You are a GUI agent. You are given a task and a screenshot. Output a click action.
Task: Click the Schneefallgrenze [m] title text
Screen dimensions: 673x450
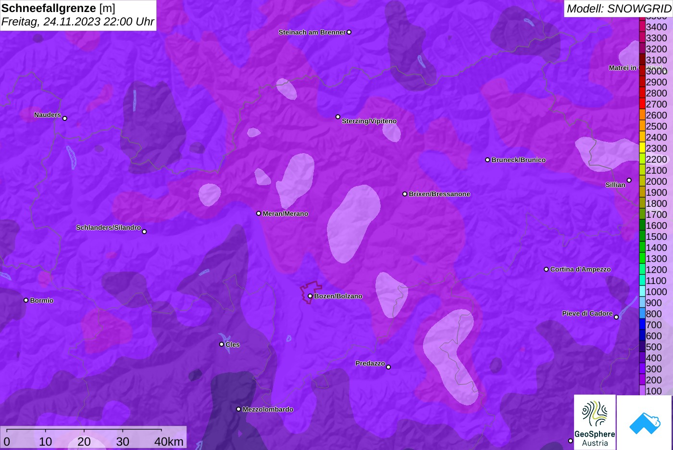[58, 8]
